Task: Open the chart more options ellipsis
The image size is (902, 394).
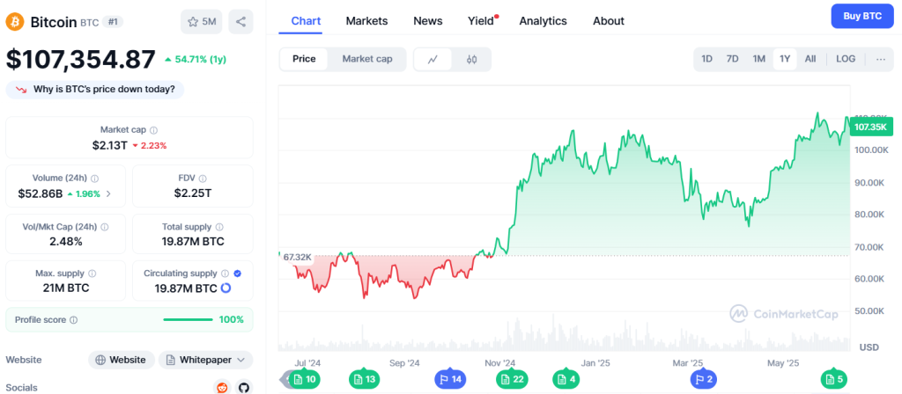Action: tap(881, 59)
